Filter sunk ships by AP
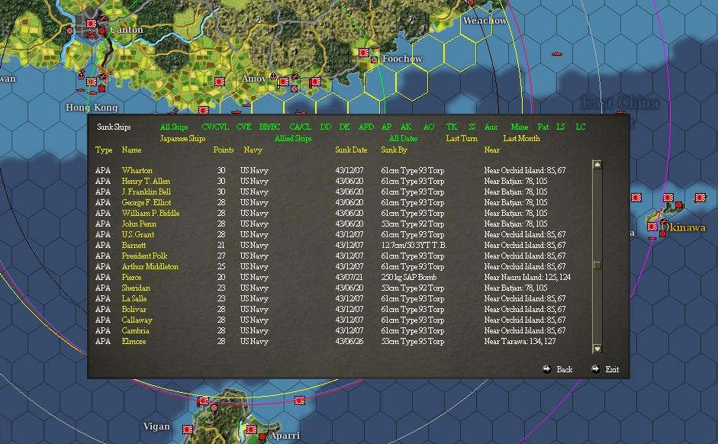The image size is (718, 444). [387, 127]
